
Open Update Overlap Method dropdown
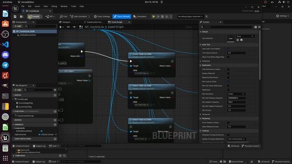tap(236, 139)
